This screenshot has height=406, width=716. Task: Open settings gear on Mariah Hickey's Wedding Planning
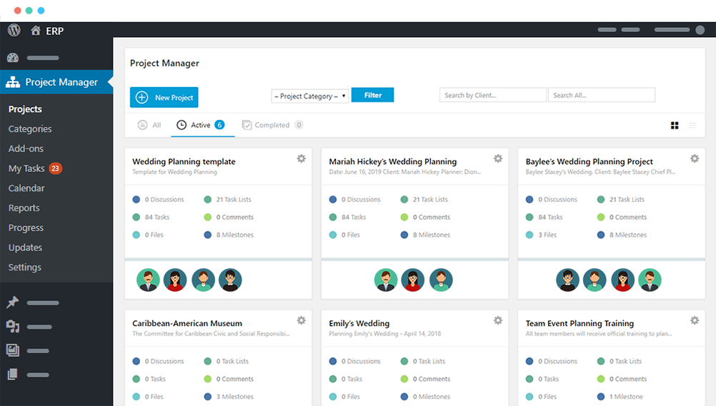498,158
